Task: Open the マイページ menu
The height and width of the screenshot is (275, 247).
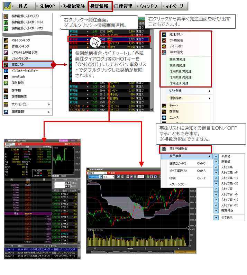Action: click(174, 6)
